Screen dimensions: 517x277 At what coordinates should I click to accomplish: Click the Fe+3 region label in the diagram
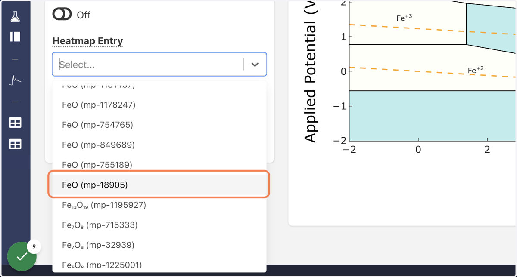[404, 18]
